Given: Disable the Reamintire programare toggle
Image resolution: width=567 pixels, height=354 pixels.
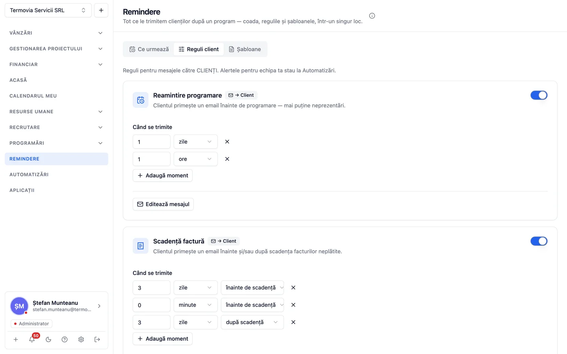Looking at the screenshot, I should [539, 95].
